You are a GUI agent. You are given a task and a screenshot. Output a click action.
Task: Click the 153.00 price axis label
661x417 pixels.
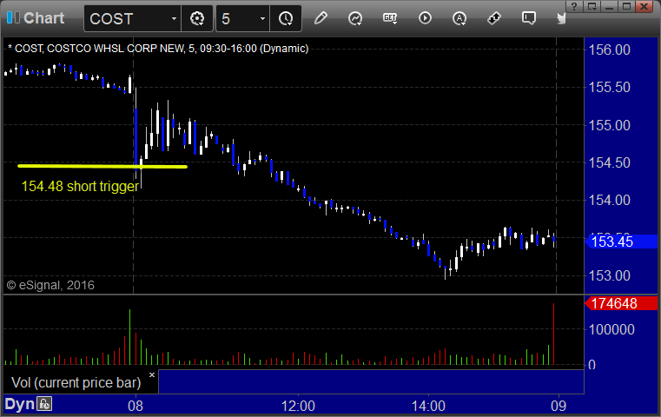coord(609,275)
